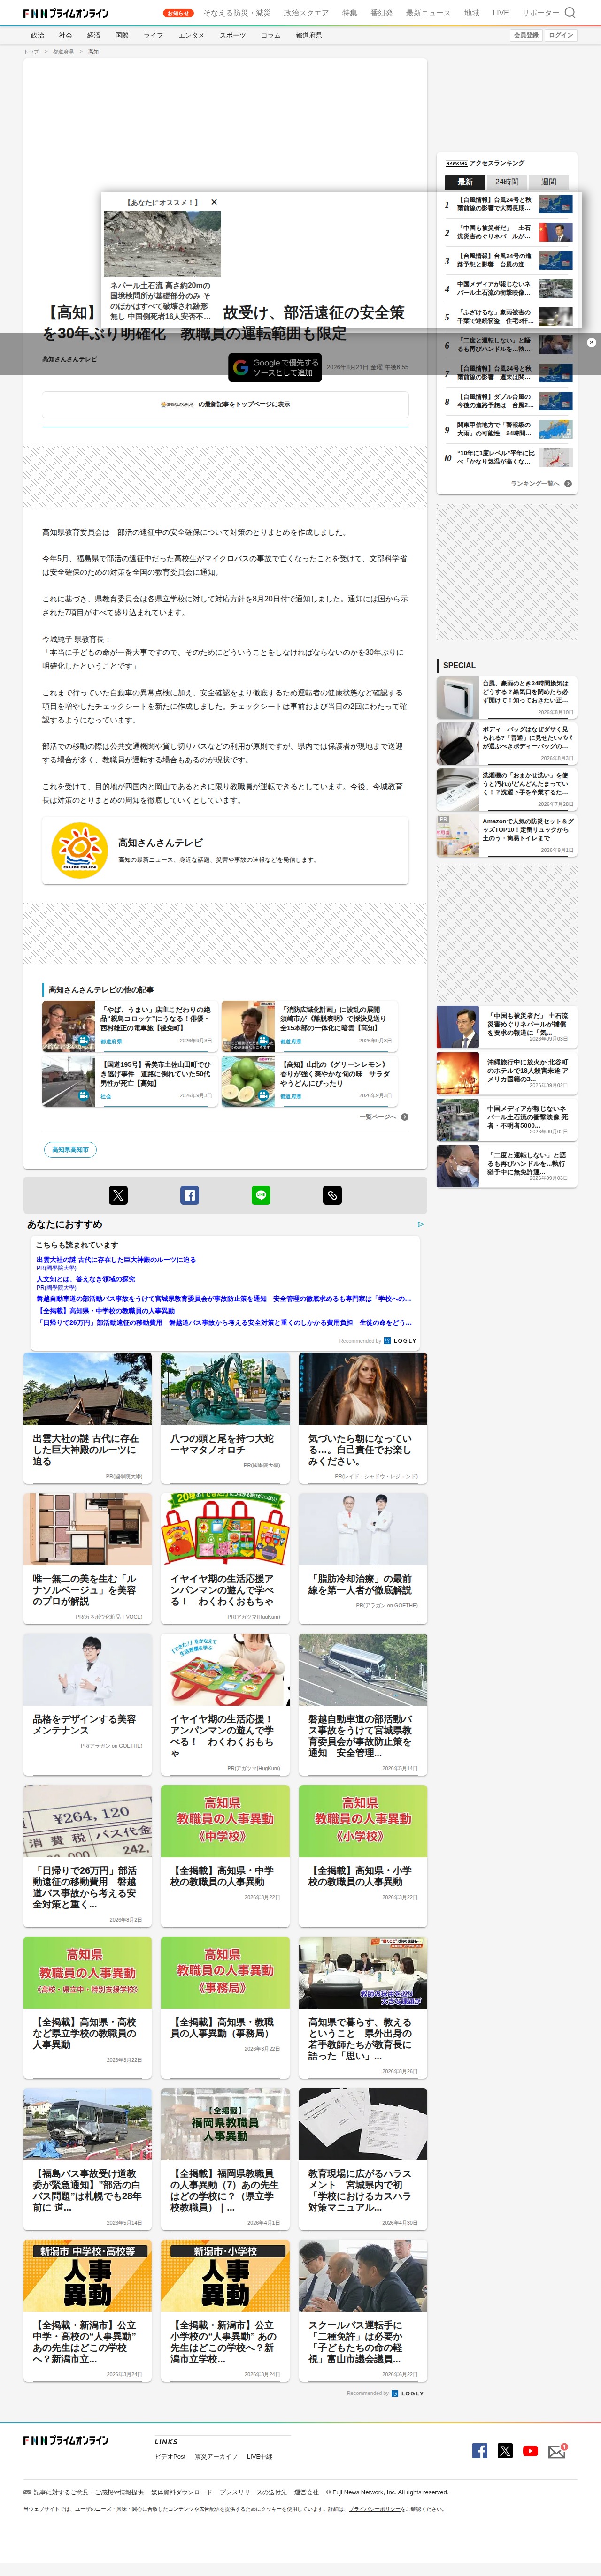Viewport: 601px width, 2576px height.
Task: Open the AdChoices icon beside あなたにおすすめ
Action: pos(421,1224)
